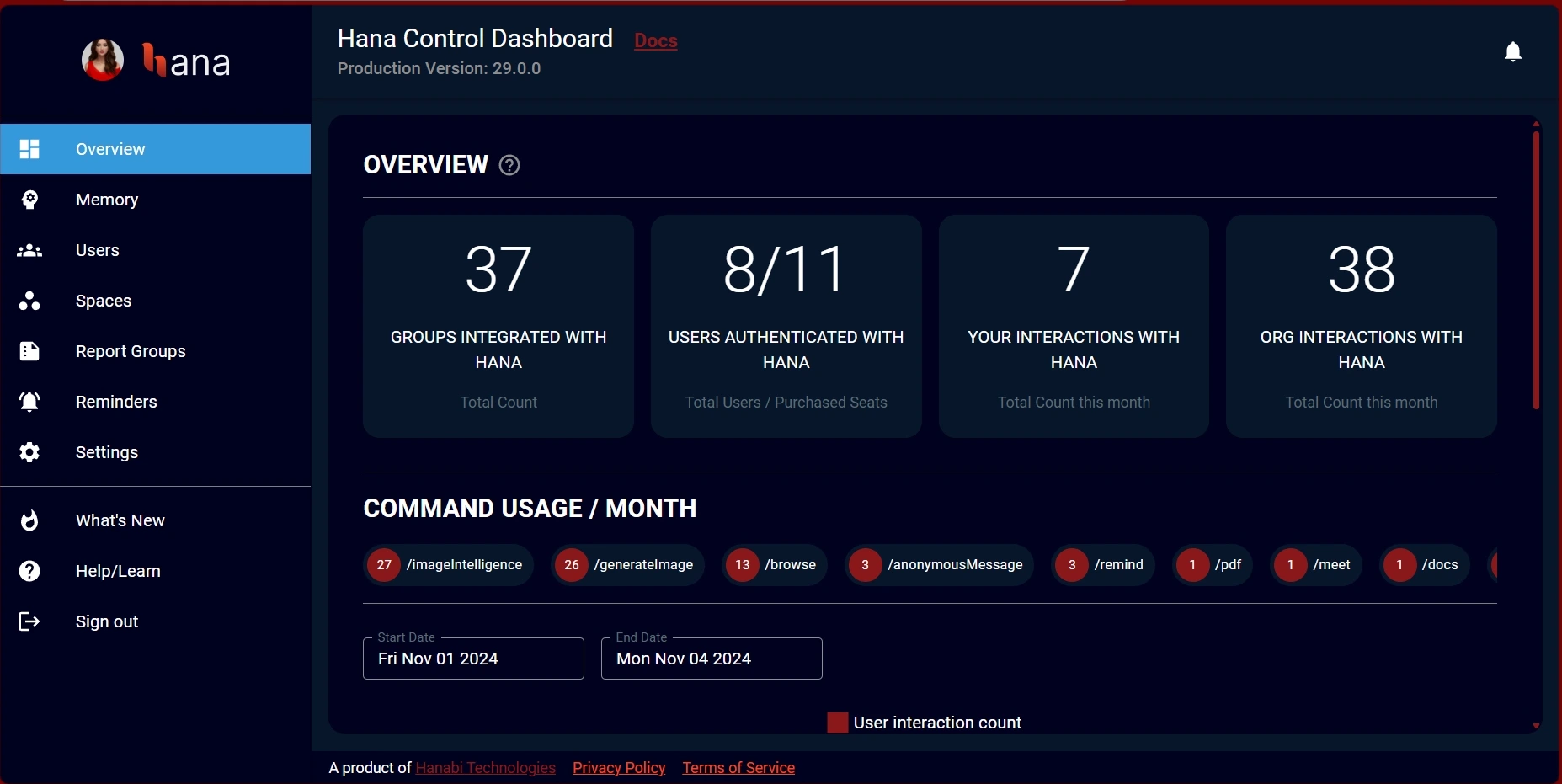The image size is (1562, 784).
Task: Click the Sign out arrow icon
Action: coord(29,621)
